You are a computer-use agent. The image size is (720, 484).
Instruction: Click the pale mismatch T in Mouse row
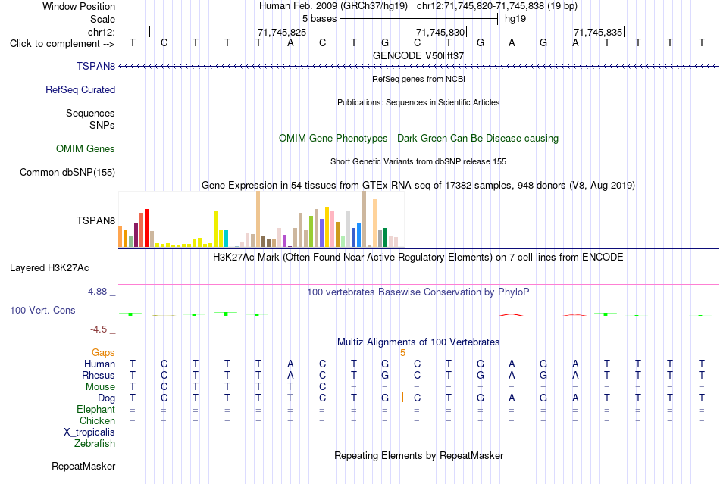coord(290,387)
